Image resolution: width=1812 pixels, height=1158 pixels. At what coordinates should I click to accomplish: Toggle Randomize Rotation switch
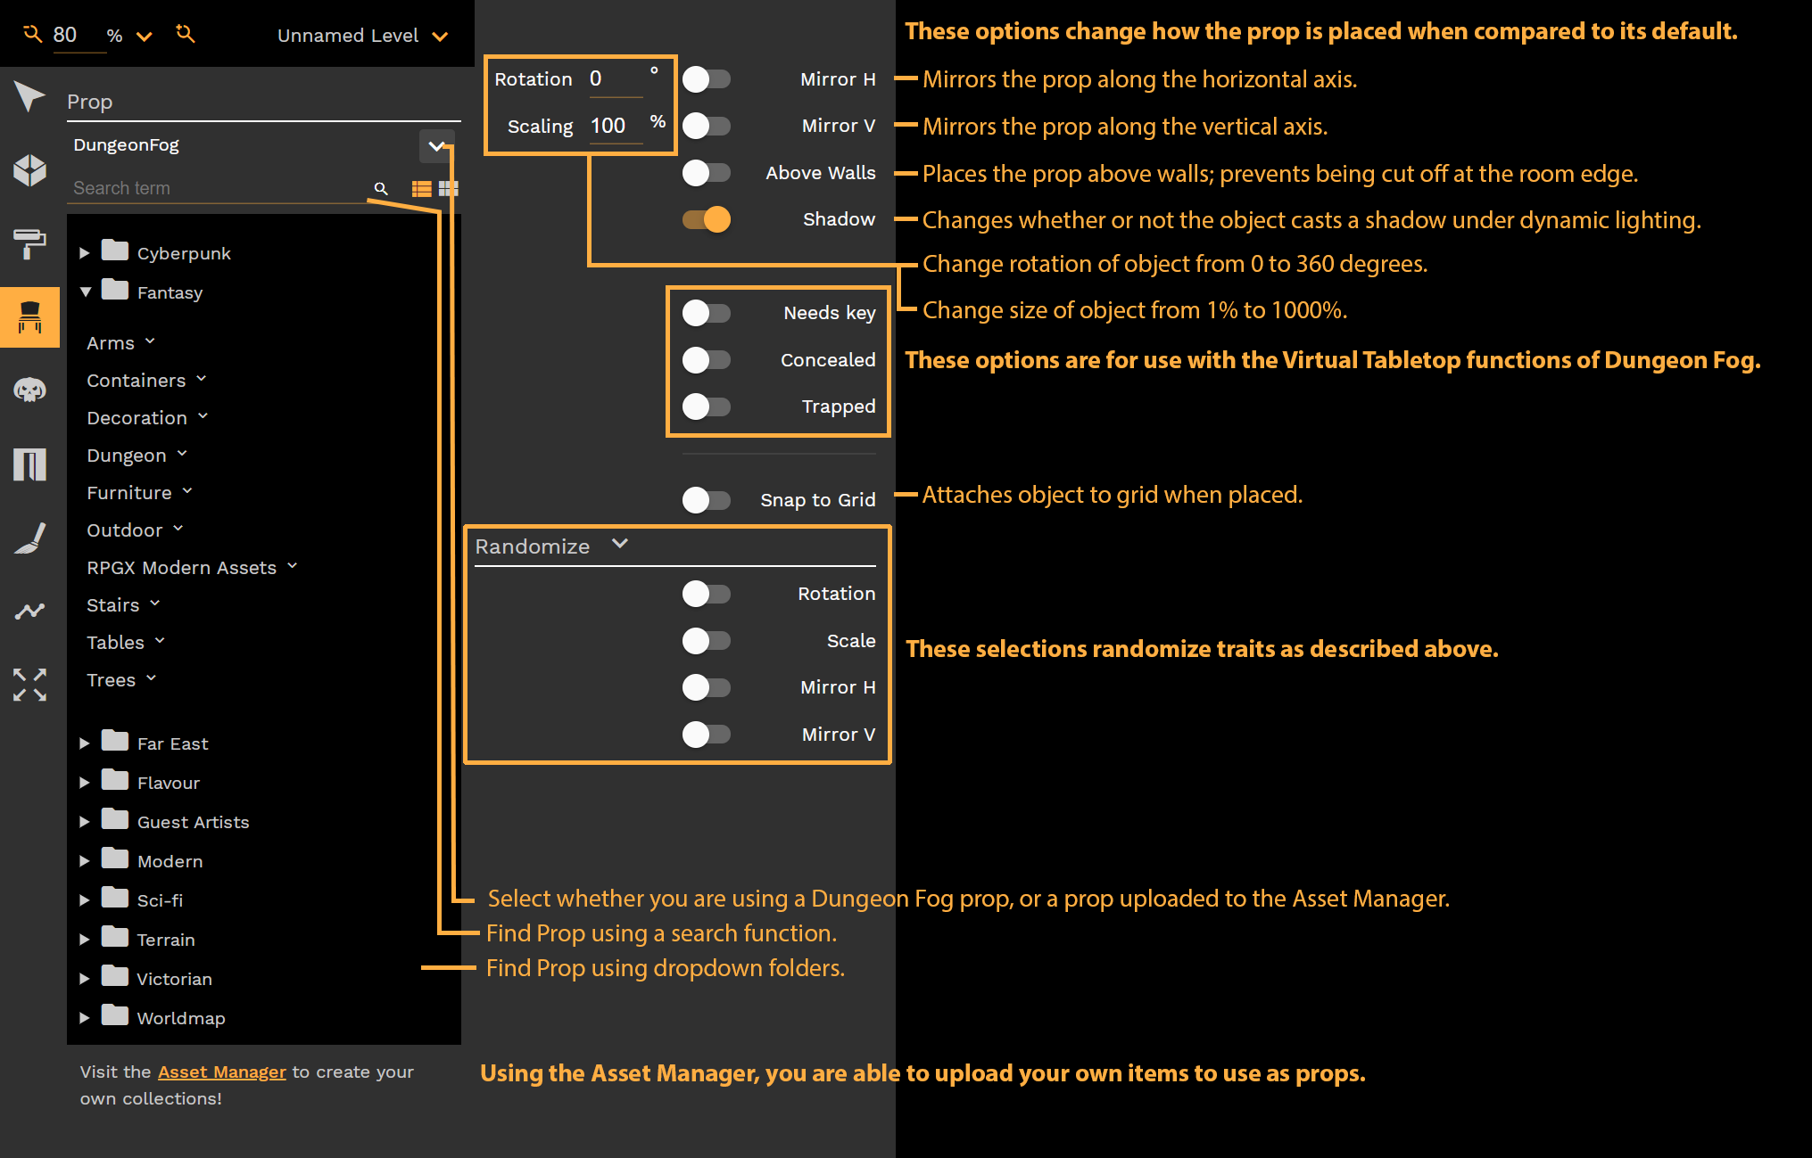706,594
